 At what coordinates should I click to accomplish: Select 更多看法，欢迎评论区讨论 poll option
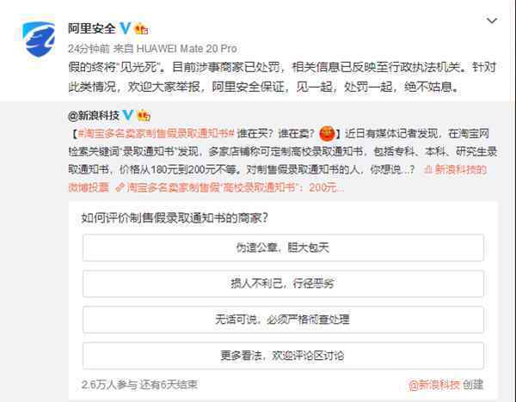pyautogui.click(x=283, y=356)
